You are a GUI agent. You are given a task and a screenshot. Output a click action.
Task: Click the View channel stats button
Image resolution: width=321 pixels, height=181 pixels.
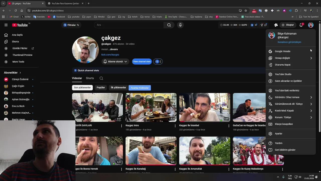click(x=142, y=62)
